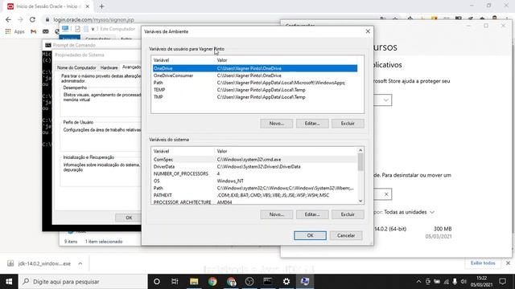Open the notification center
This screenshot has height=289, width=515.
[x=502, y=282]
